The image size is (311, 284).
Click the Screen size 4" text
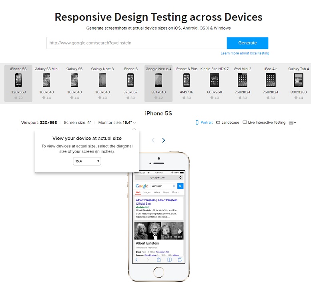click(78, 123)
